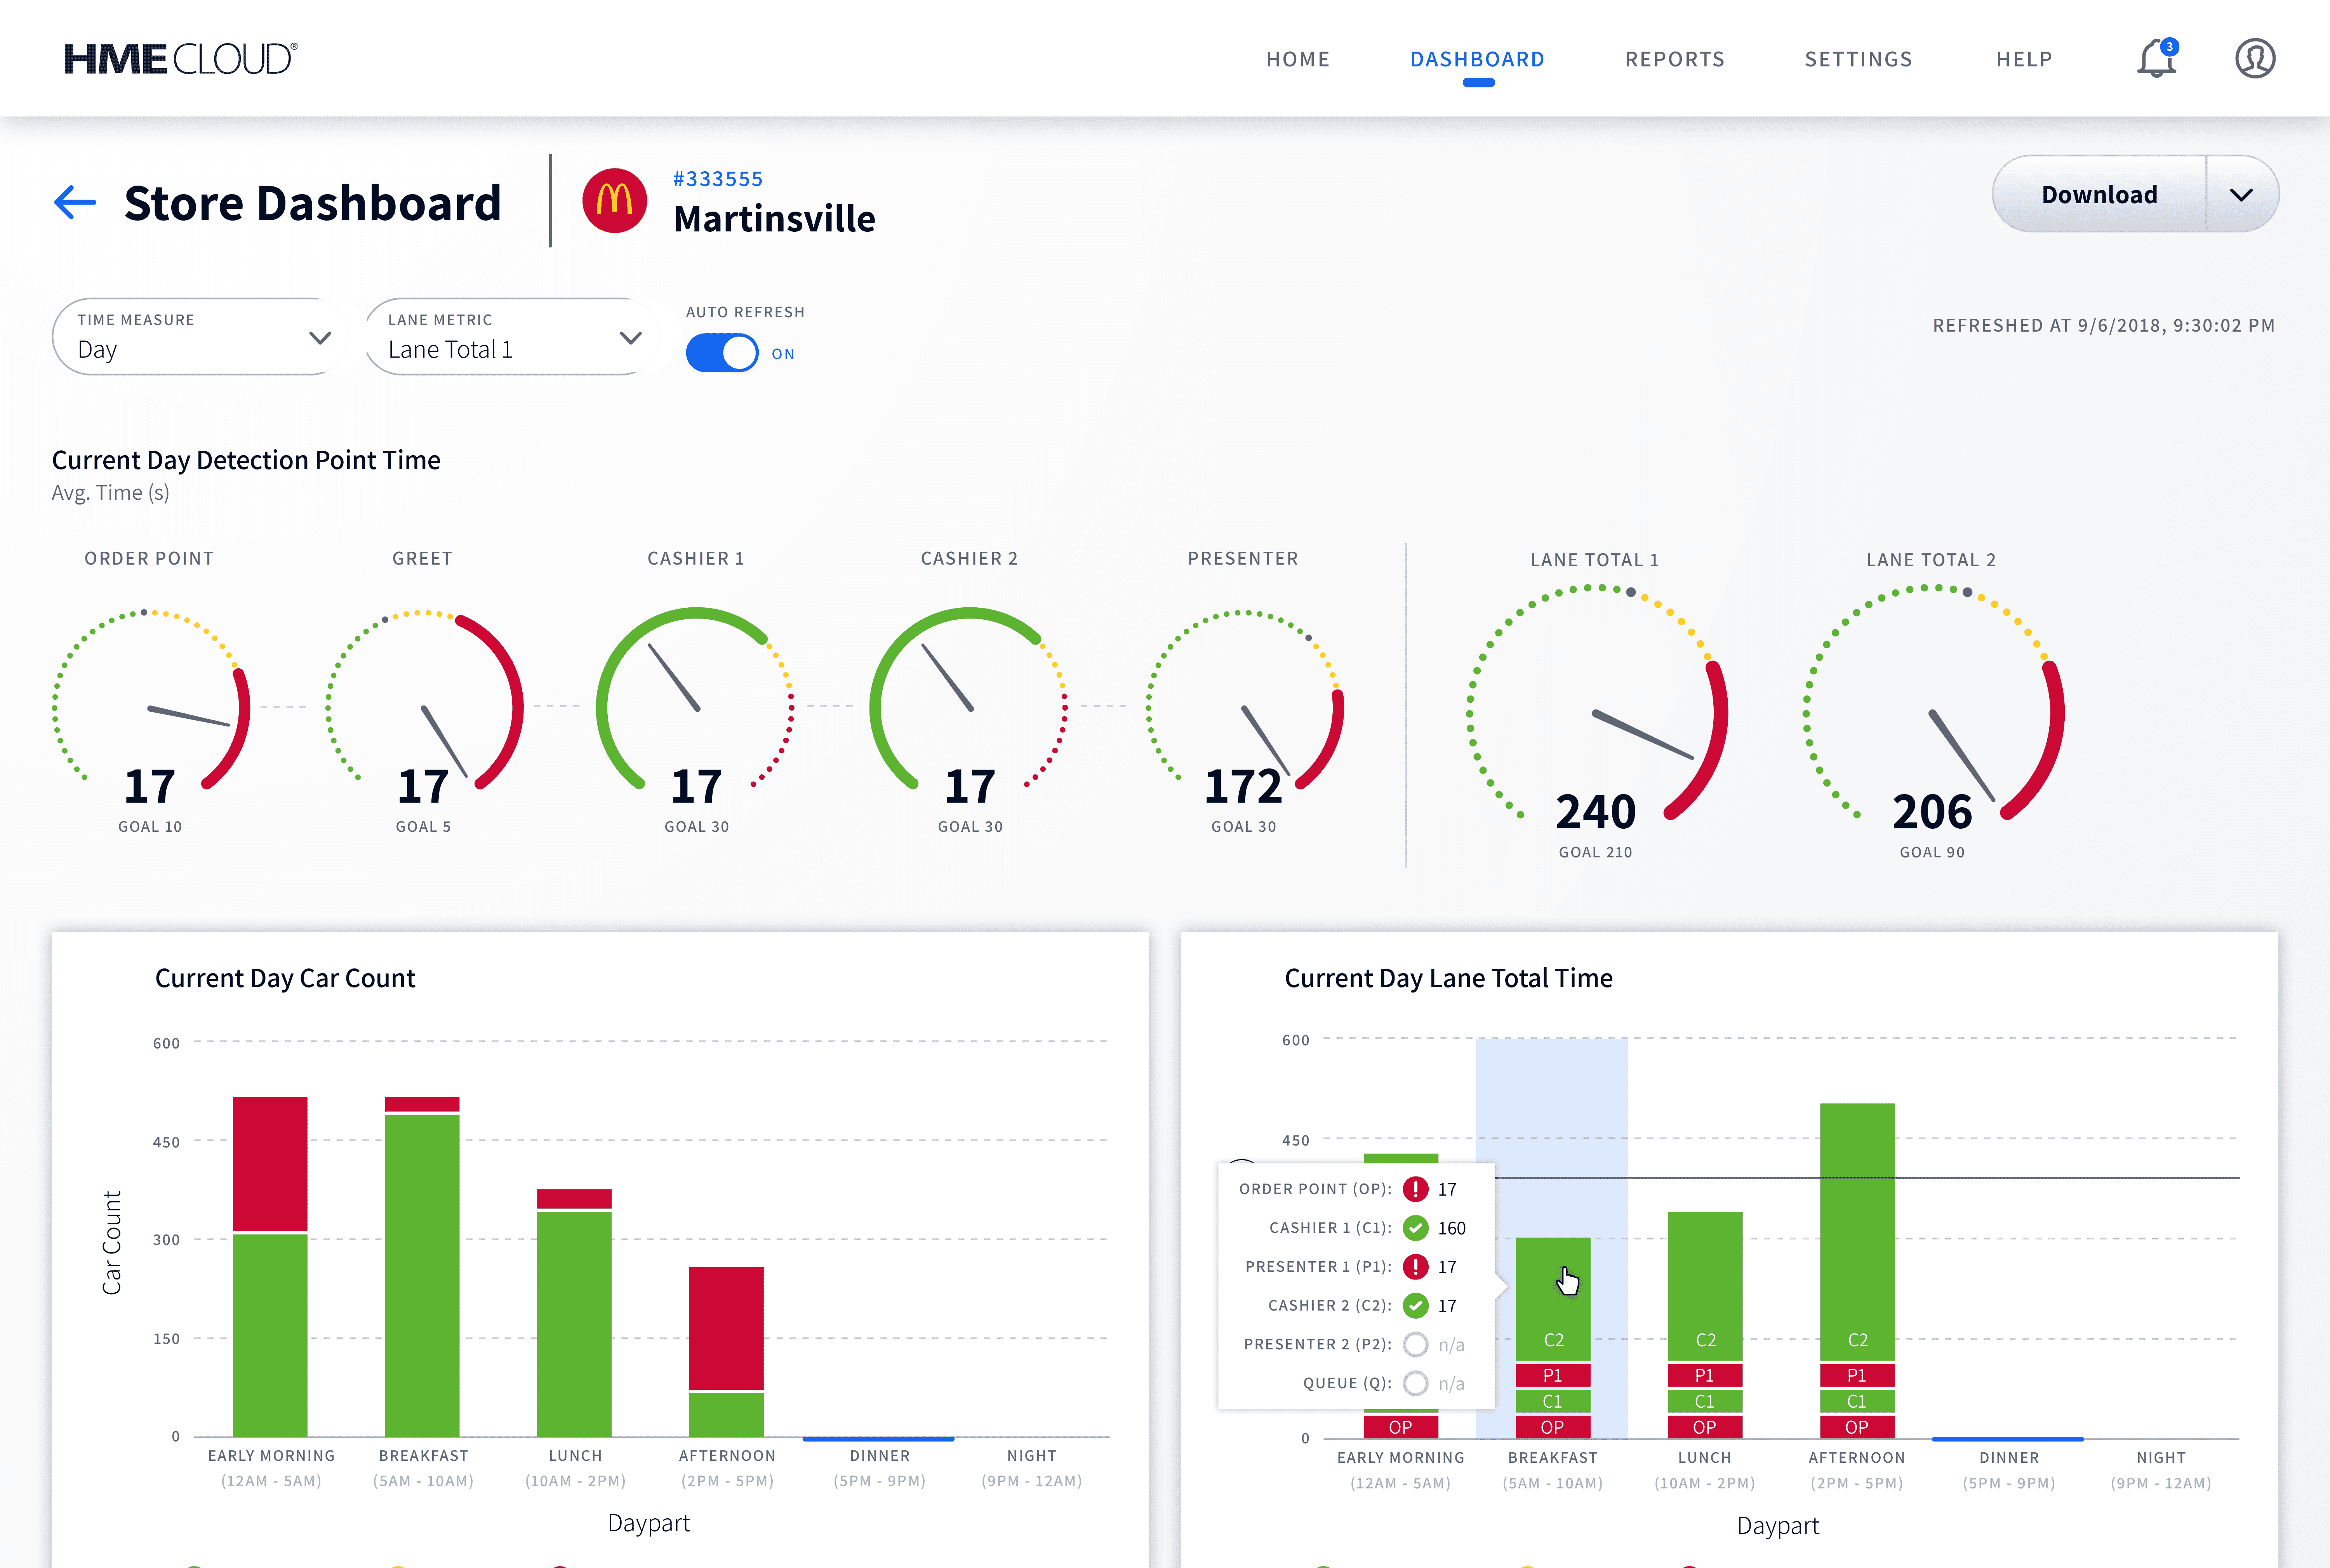Image resolution: width=2330 pixels, height=1568 pixels.
Task: Expand the Download options arrow
Action: [x=2241, y=194]
